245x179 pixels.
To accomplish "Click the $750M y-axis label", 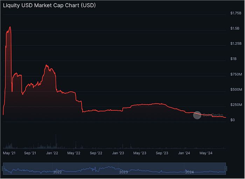I will [236, 74].
